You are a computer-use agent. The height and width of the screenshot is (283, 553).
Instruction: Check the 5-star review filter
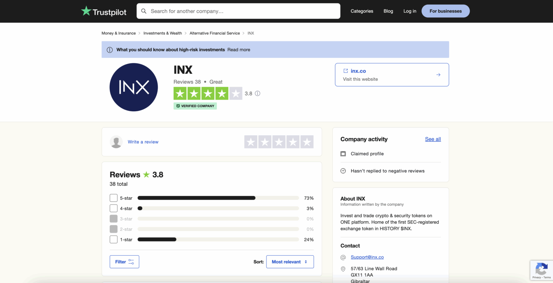coord(113,198)
